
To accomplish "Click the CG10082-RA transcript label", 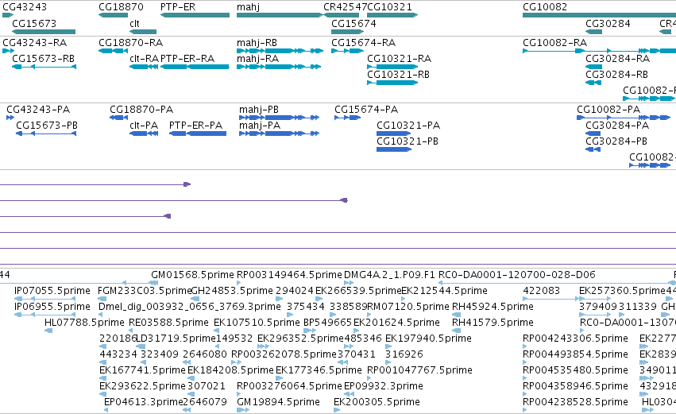I will [x=554, y=43].
